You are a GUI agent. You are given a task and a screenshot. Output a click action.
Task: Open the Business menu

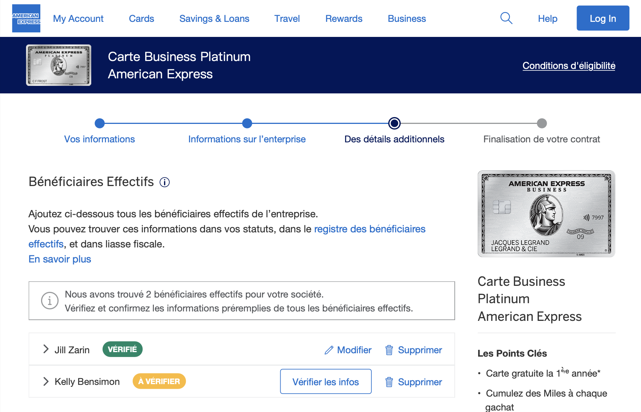point(407,18)
